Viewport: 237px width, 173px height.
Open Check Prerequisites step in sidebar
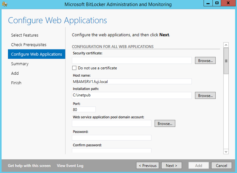[x=29, y=45]
